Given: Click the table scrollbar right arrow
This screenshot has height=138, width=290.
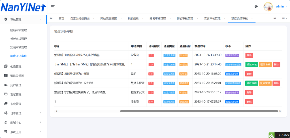Looking at the screenshot, I should click(x=280, y=111).
